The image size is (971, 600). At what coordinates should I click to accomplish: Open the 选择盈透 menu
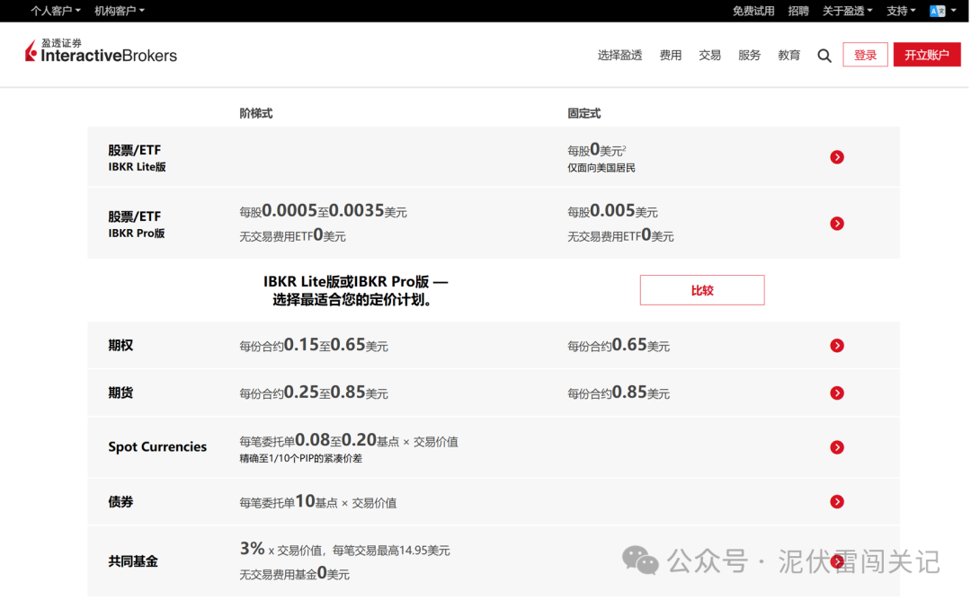[x=619, y=55]
